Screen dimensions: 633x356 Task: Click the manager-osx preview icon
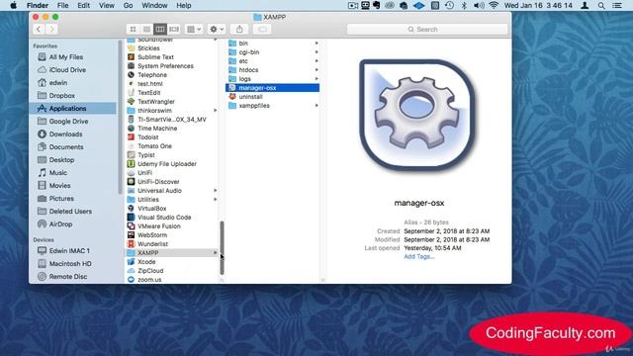(417, 115)
